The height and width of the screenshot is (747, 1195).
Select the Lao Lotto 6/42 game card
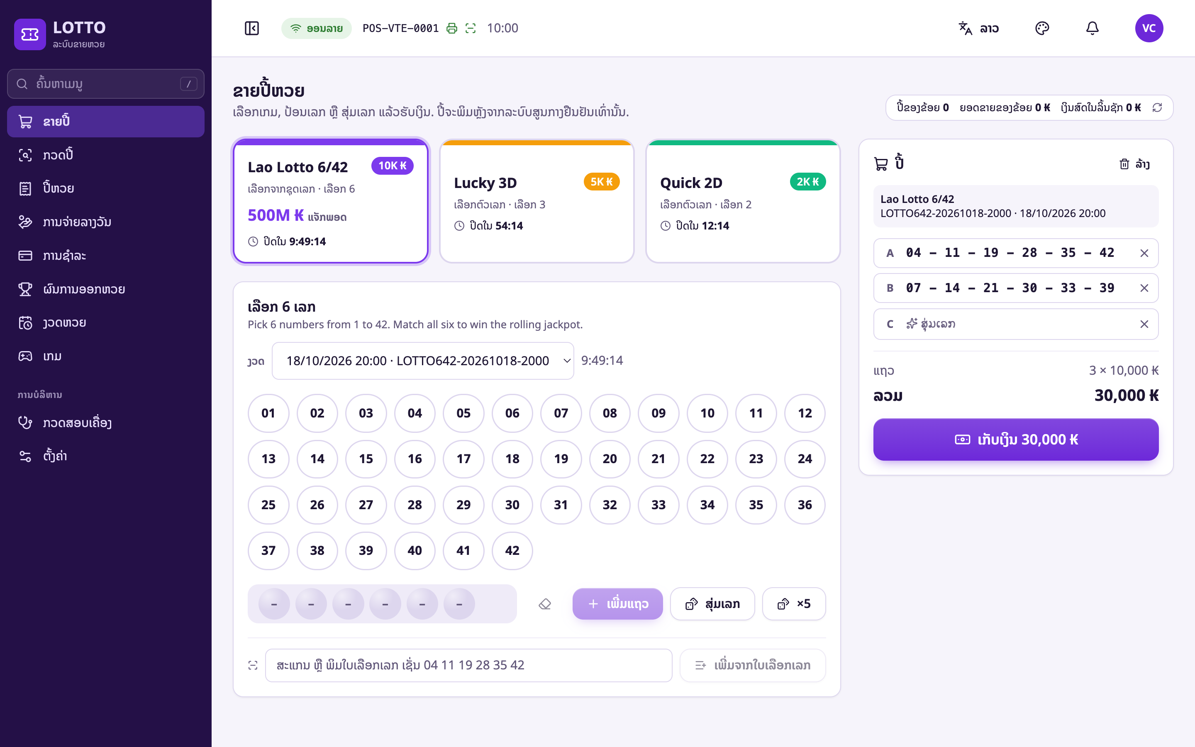click(331, 201)
